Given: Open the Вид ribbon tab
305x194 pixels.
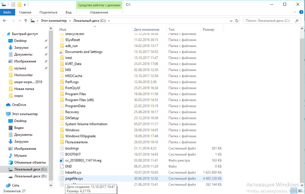Looking at the screenshot, I should tap(68, 12).
